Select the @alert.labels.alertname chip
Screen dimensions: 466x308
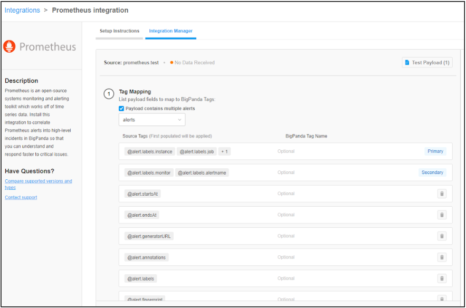tap(202, 172)
